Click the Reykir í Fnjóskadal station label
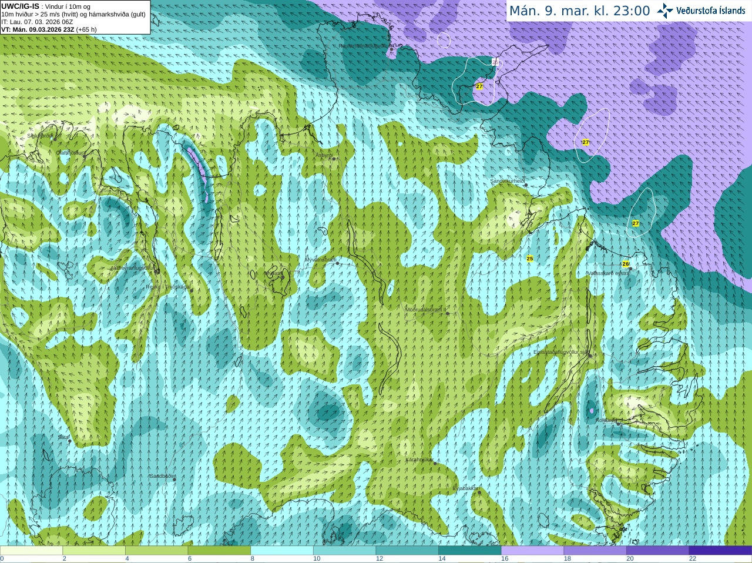Image resolution: width=752 pixels, height=563 pixels. [x=168, y=287]
